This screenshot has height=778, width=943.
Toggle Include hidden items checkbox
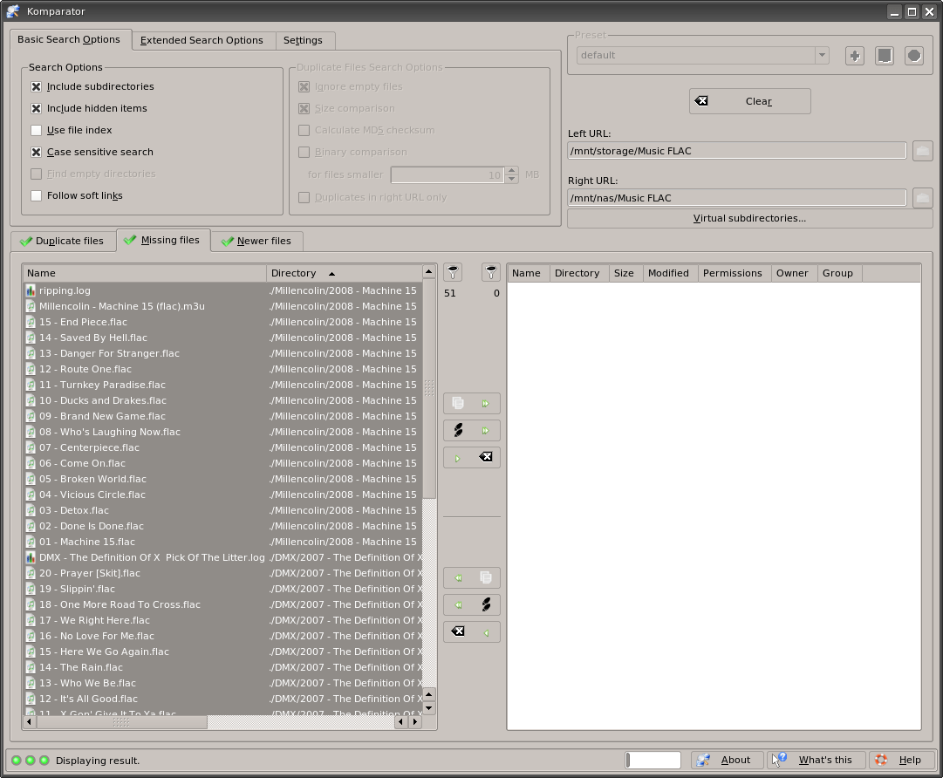36,108
